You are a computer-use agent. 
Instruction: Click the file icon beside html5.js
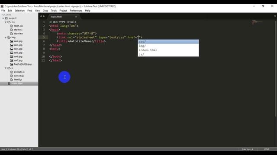pyautogui.click(x=12, y=80)
